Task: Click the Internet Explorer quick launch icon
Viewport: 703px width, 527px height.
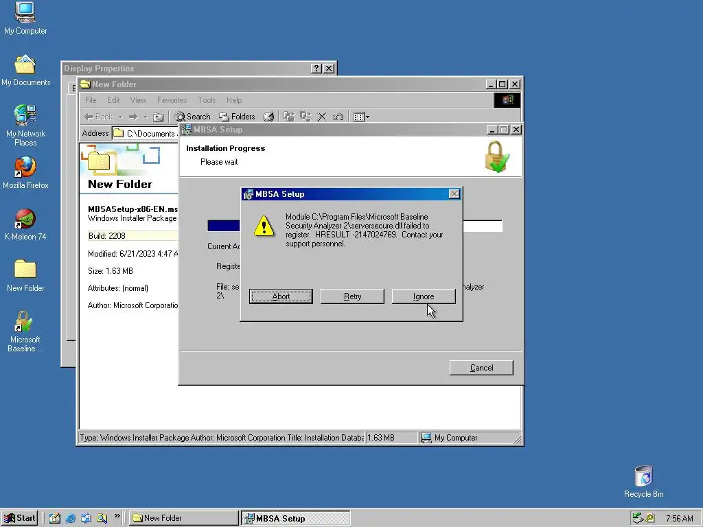Action: pyautogui.click(x=71, y=518)
